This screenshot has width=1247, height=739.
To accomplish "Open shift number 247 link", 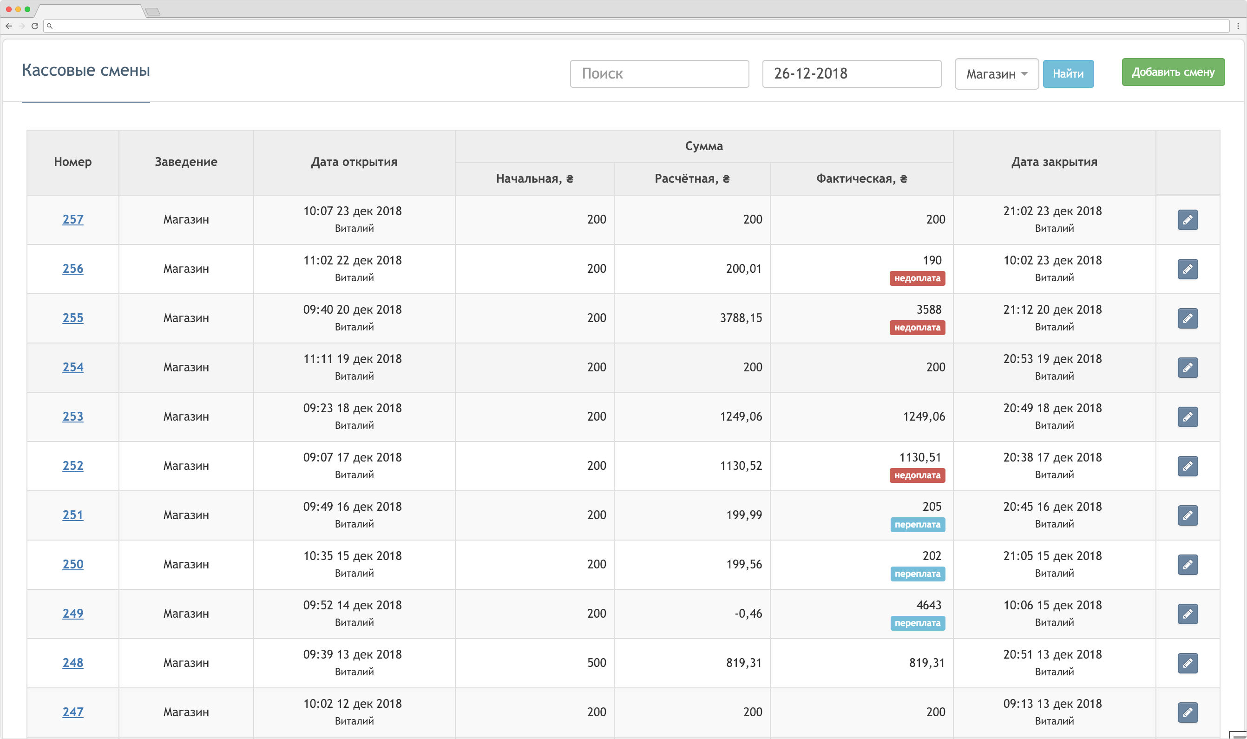I will (x=72, y=712).
